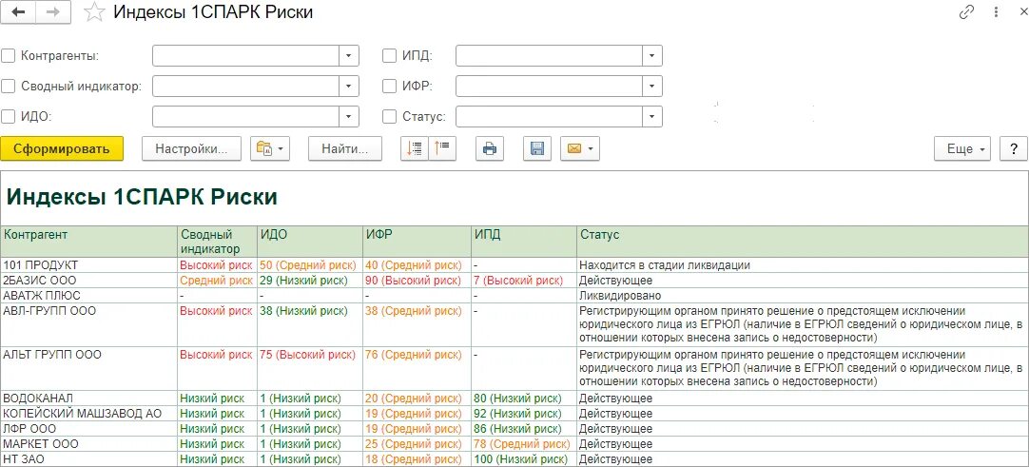Click Находится в стадии ликвидации status
1029x467 pixels.
665,265
